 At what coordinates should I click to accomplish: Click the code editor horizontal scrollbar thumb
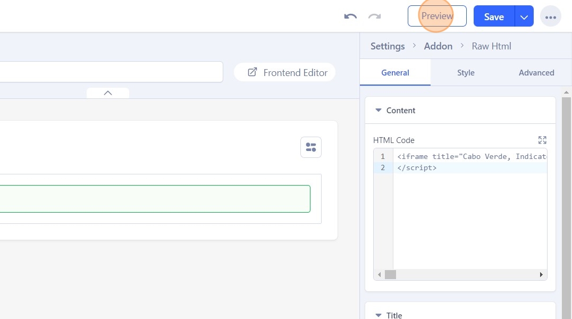coord(390,274)
